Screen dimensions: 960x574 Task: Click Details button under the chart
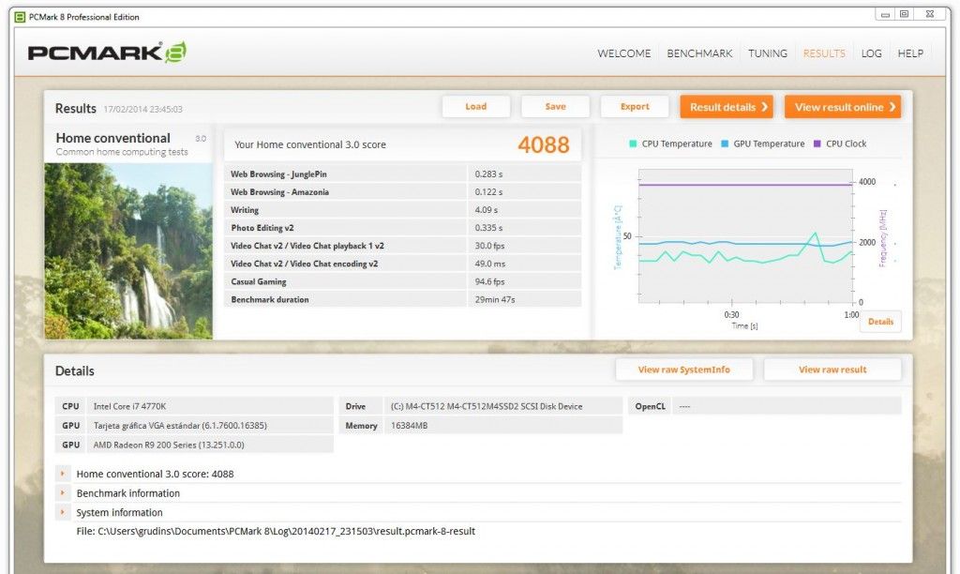pos(880,322)
